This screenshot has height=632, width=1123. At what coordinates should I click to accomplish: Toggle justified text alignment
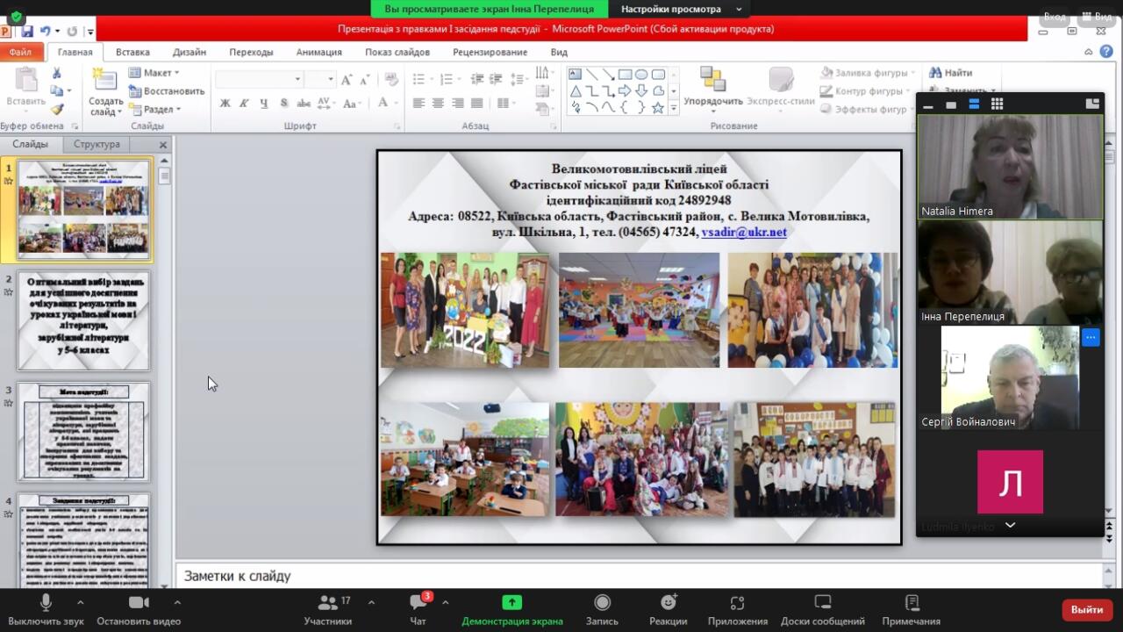[x=476, y=103]
